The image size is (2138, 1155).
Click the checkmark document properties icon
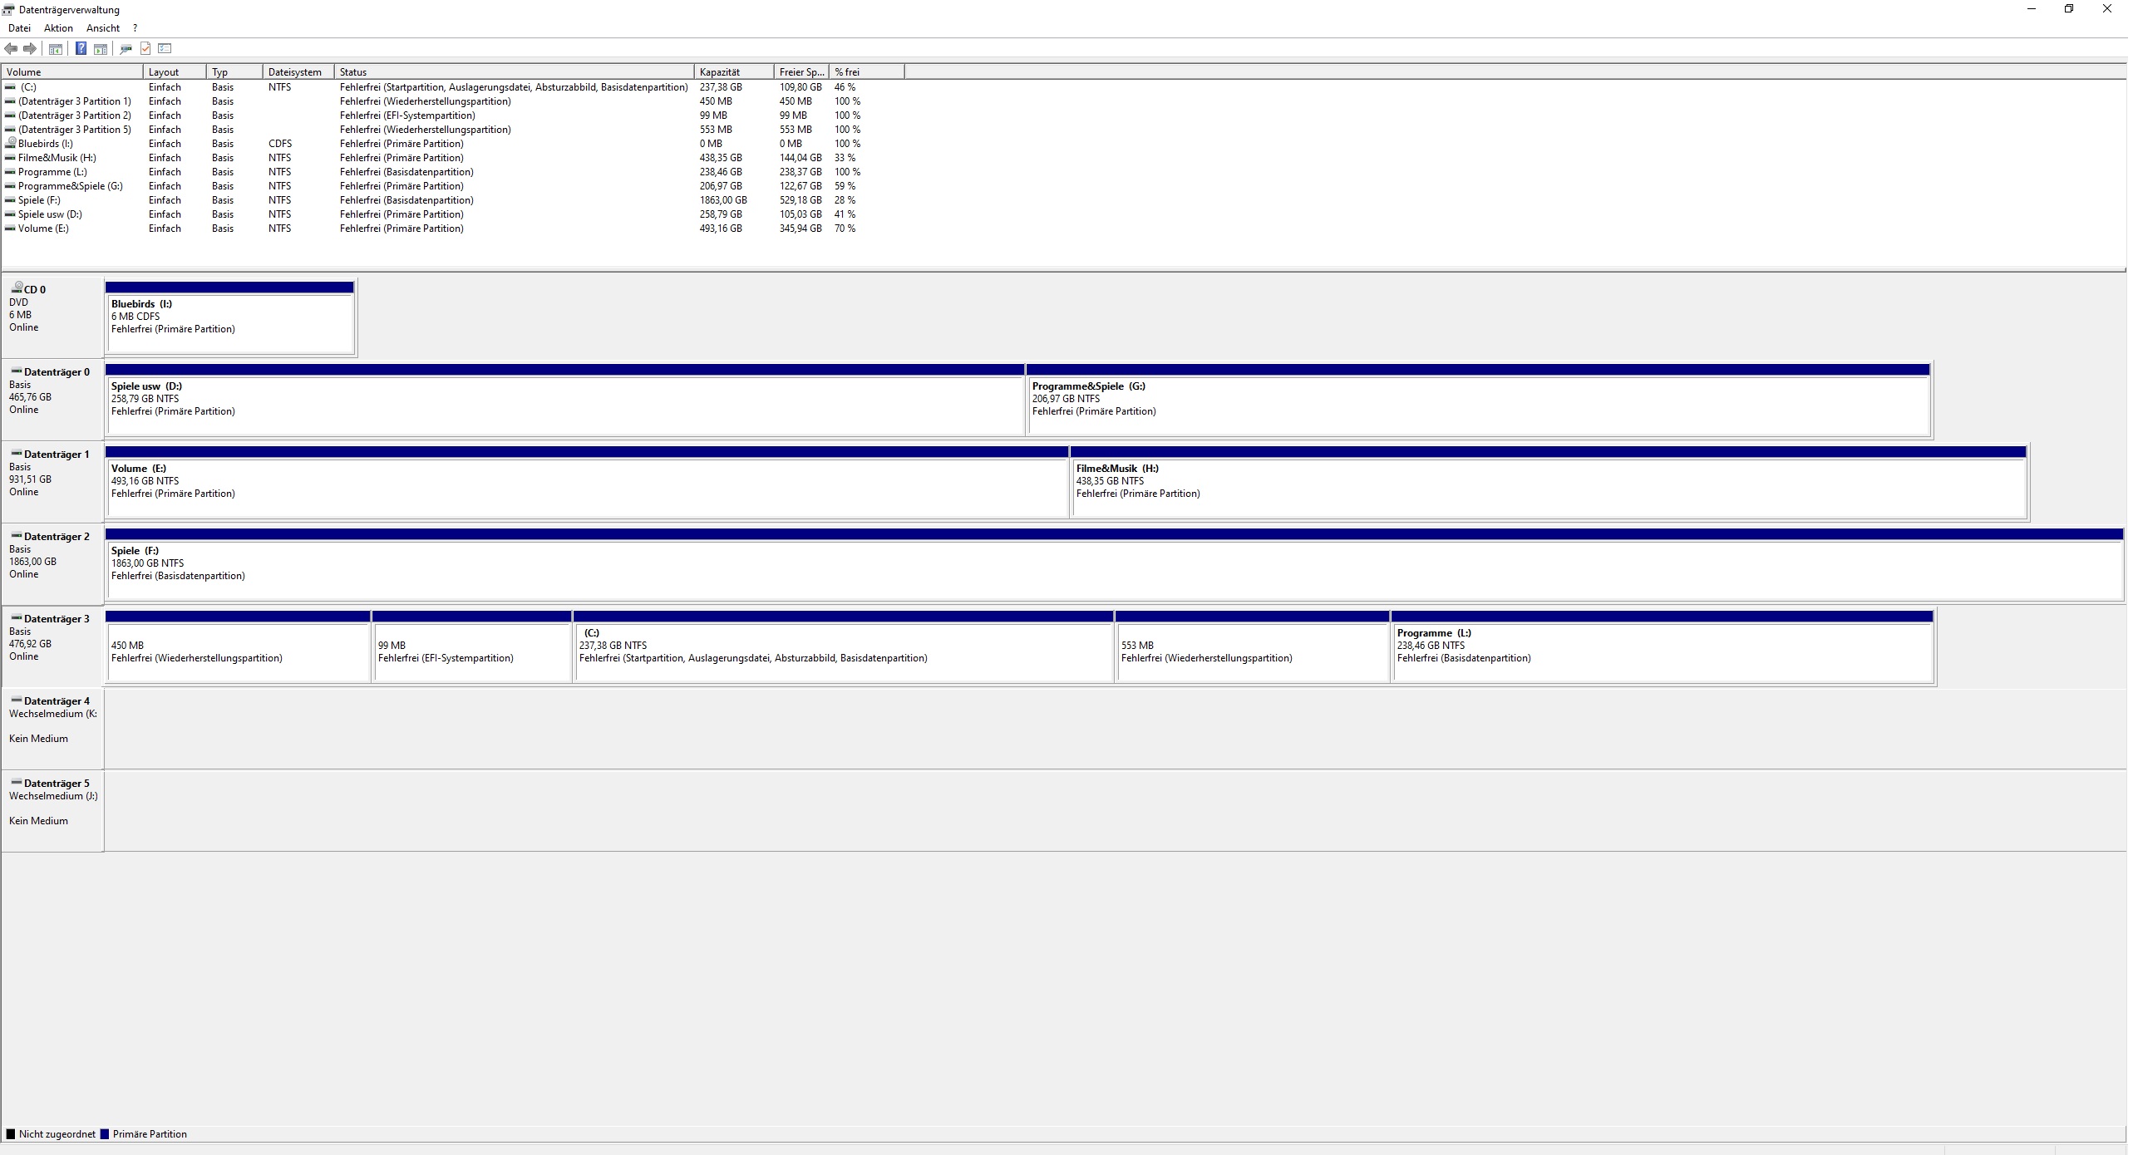click(x=145, y=49)
